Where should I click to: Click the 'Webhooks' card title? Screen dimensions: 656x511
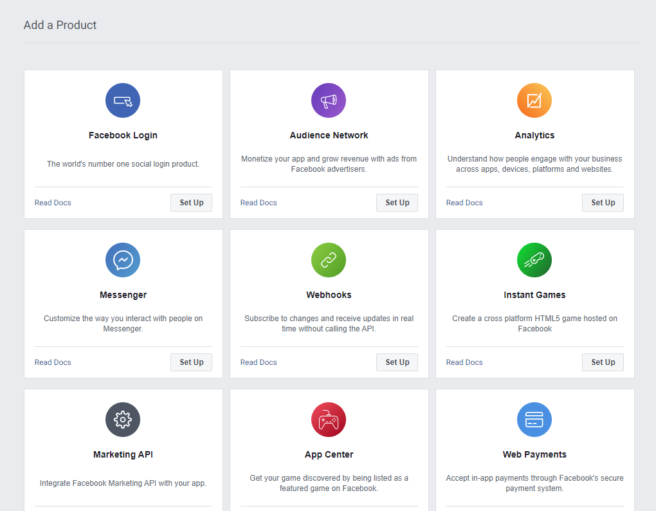(x=329, y=295)
